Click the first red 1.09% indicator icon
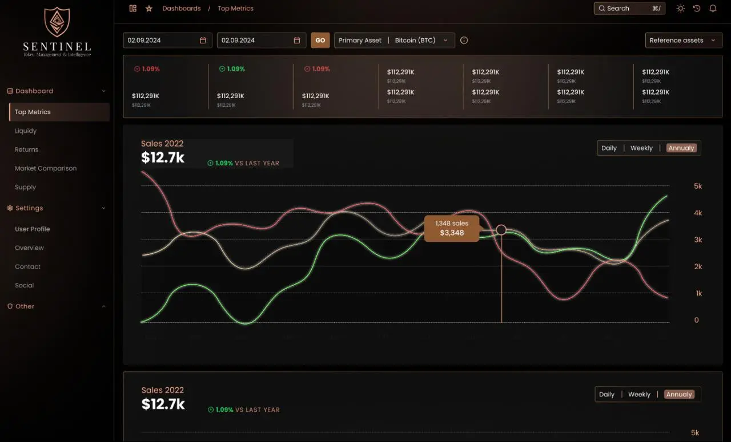 click(x=137, y=69)
